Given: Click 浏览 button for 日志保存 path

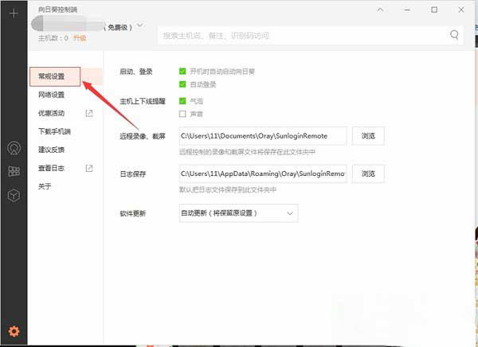Looking at the screenshot, I should [x=368, y=173].
